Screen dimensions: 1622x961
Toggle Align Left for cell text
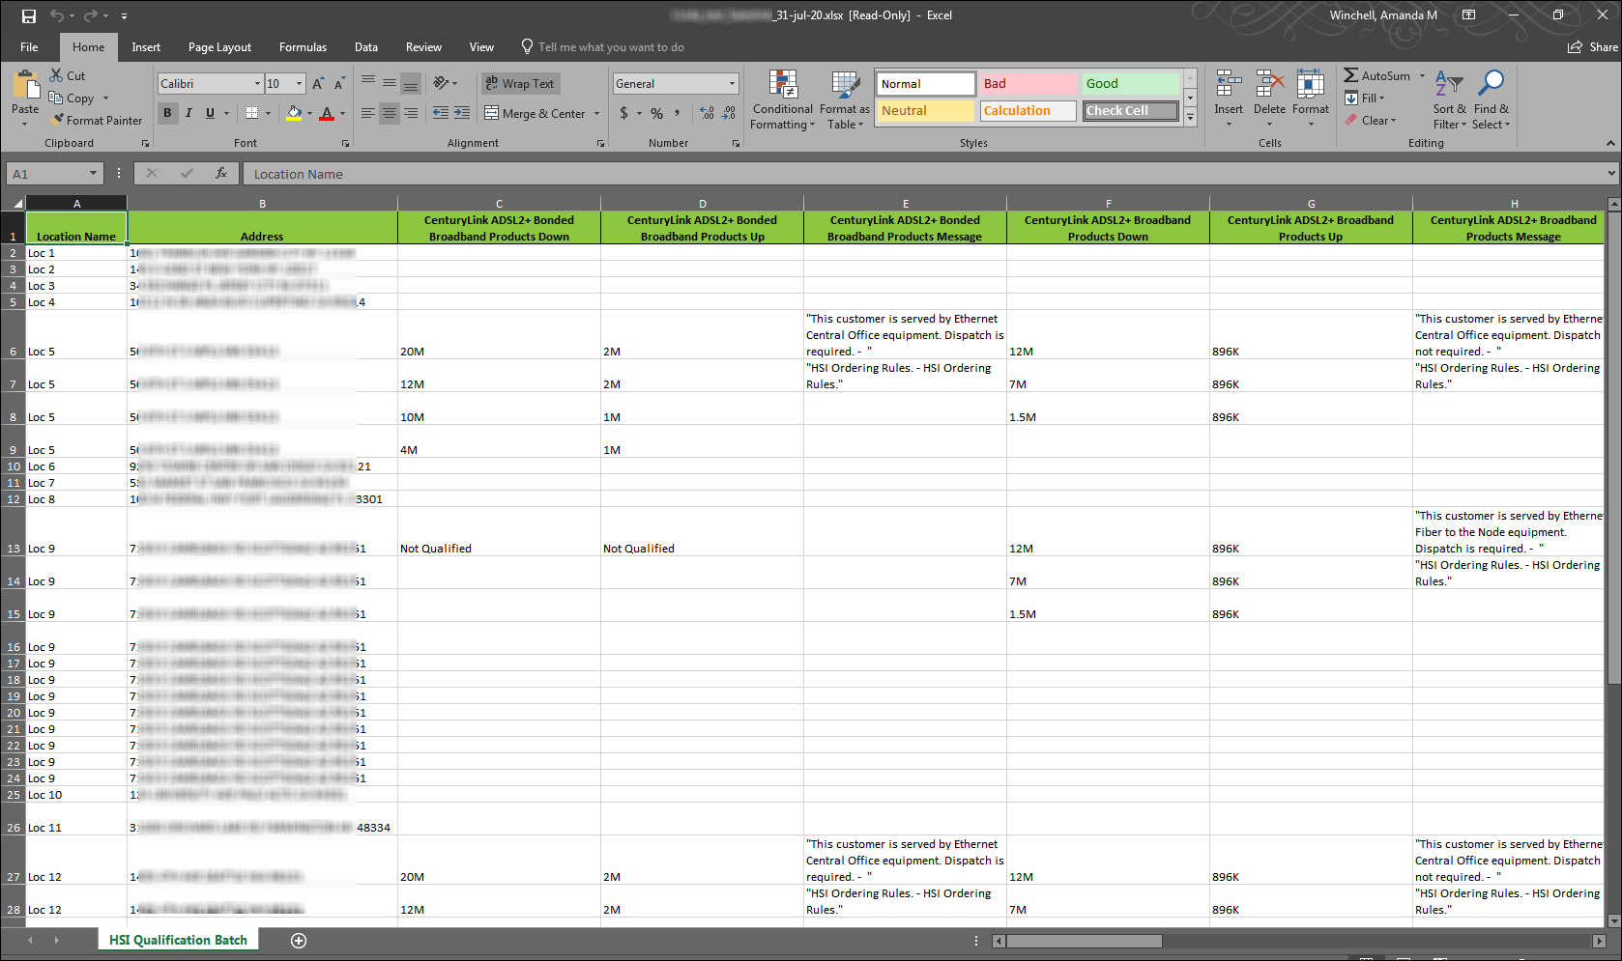(x=368, y=113)
